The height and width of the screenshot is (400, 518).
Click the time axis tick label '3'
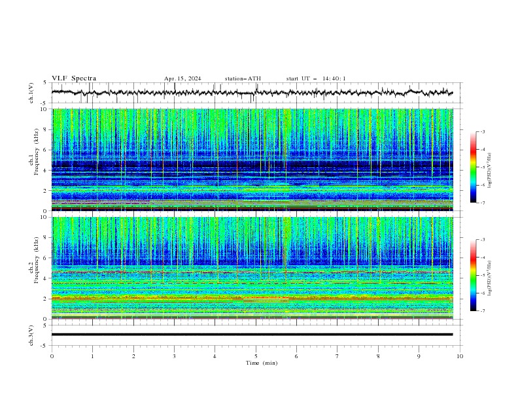[174, 356]
